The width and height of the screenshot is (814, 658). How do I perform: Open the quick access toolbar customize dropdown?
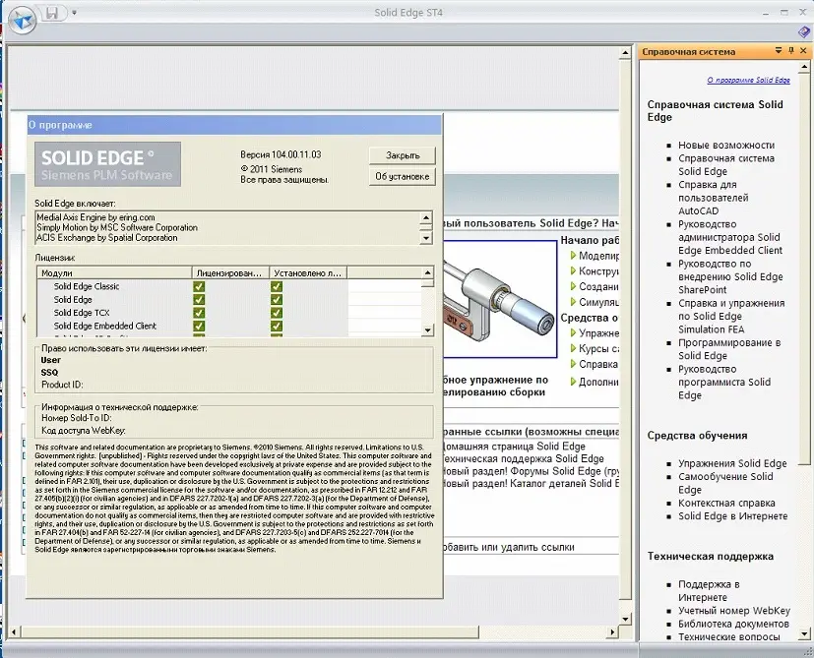[75, 13]
